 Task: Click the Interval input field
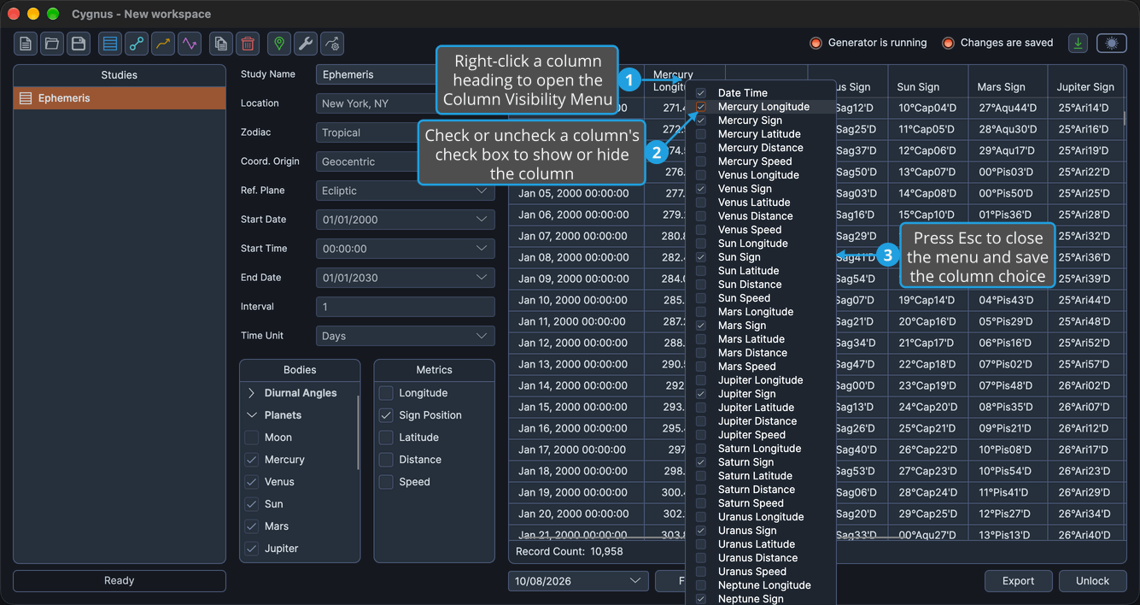tap(406, 307)
